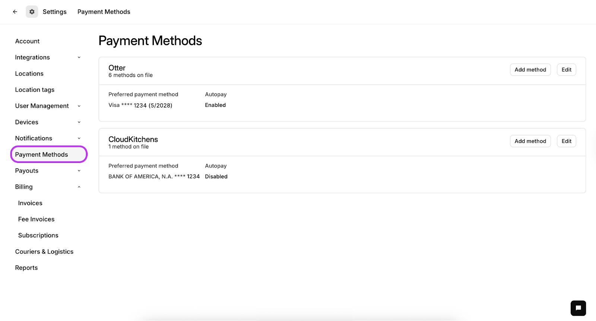Click Billing sidebar item

tap(24, 187)
